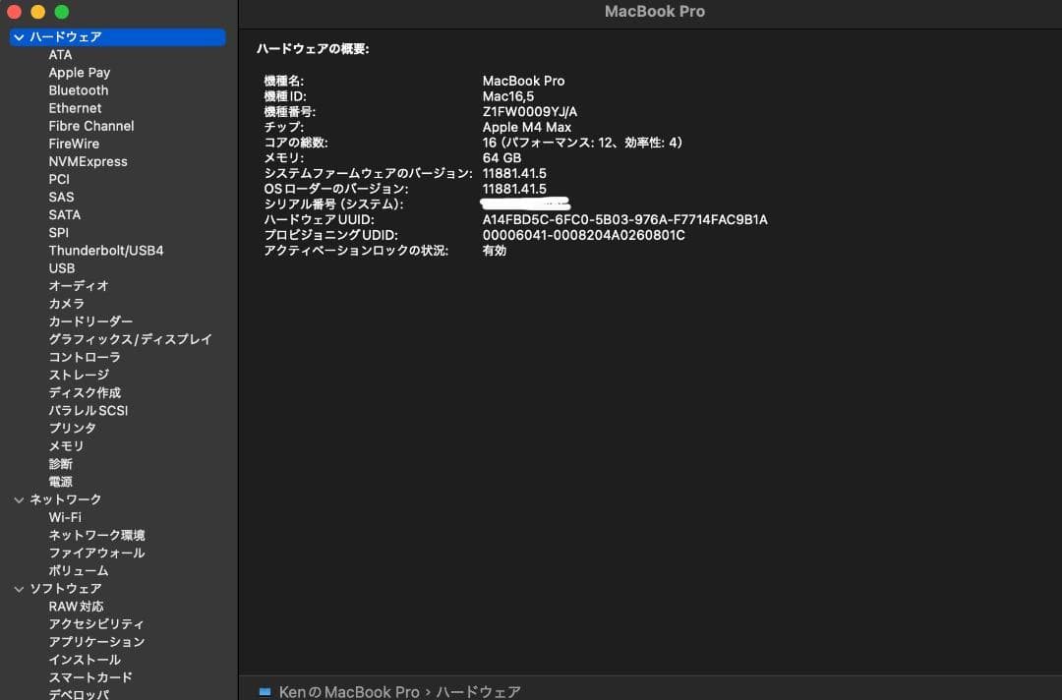Collapse the ハードウェア section
The width and height of the screenshot is (1062, 700).
[x=18, y=36]
